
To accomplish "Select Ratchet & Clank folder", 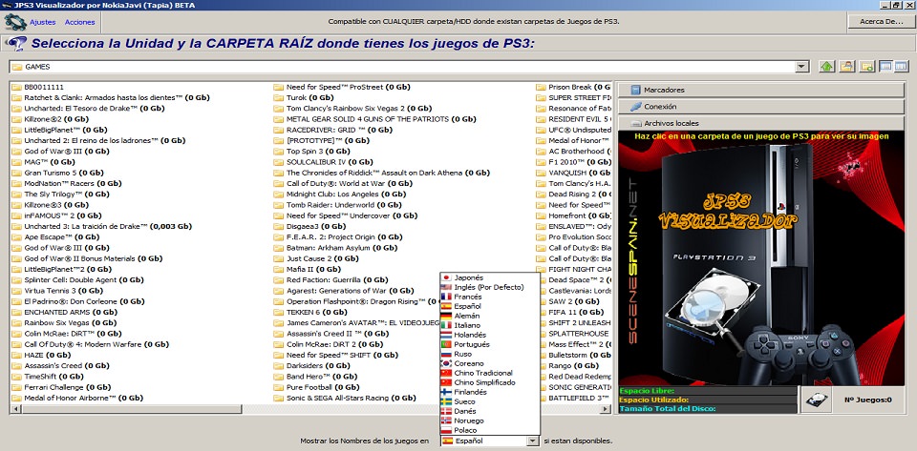I will 111,97.
